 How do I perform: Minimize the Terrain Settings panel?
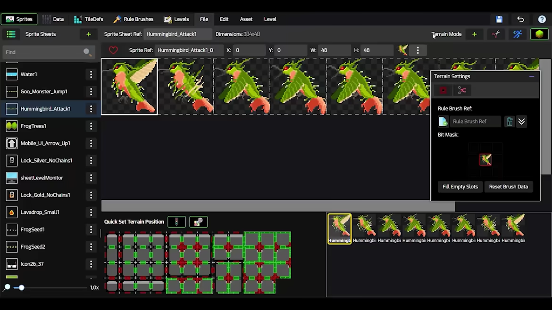click(x=532, y=76)
